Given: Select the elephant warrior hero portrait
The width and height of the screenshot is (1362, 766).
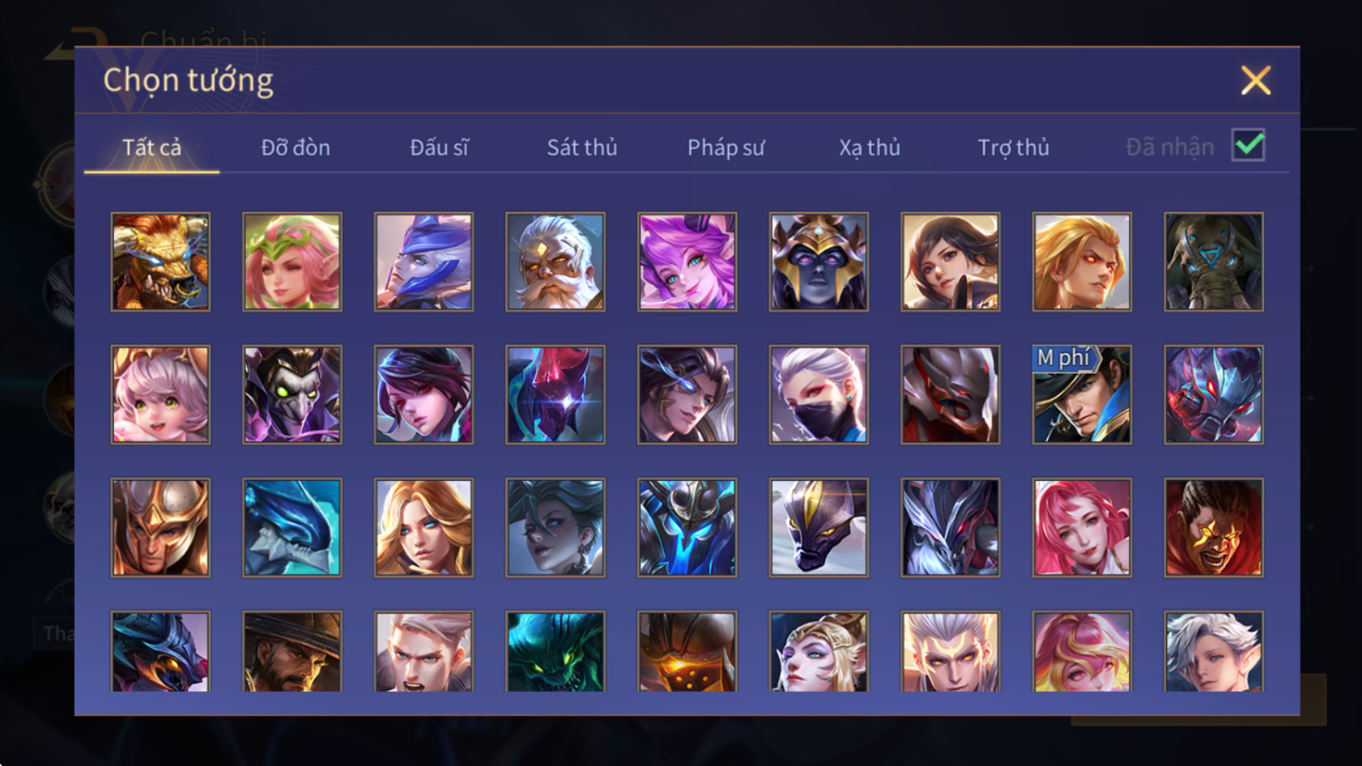Looking at the screenshot, I should pos(1214,261).
